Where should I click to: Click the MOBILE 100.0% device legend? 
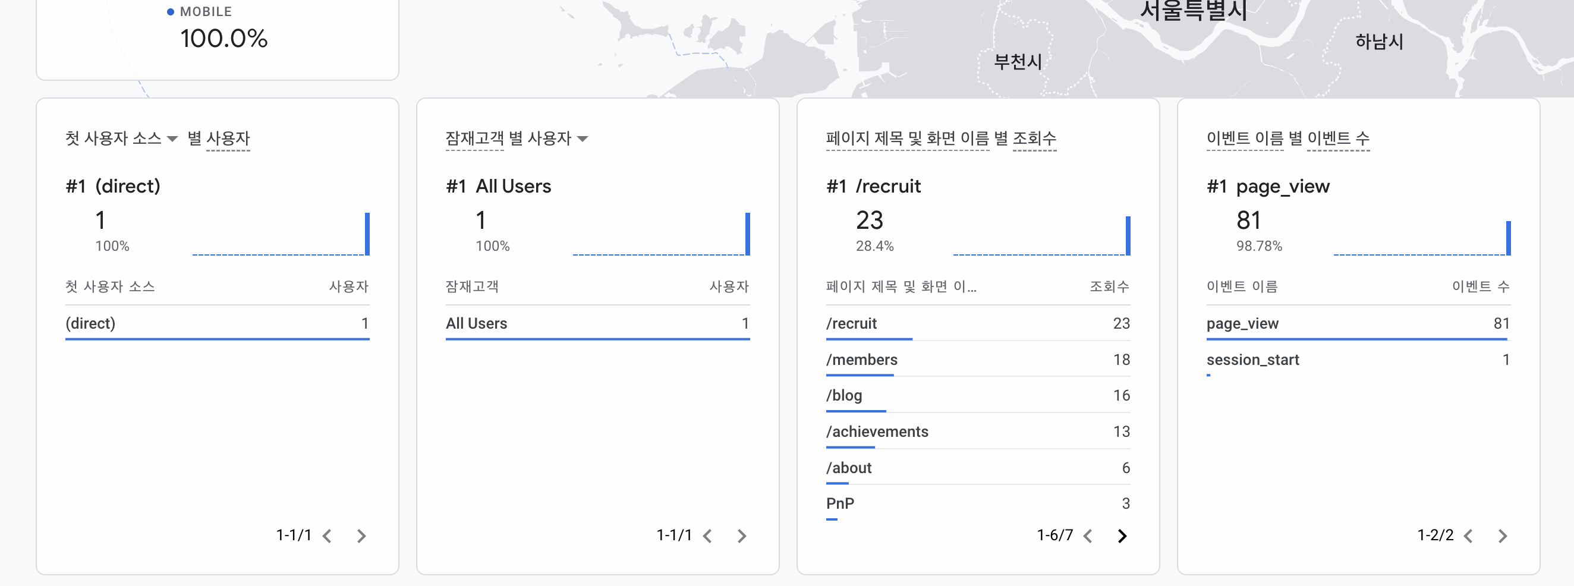218,28
